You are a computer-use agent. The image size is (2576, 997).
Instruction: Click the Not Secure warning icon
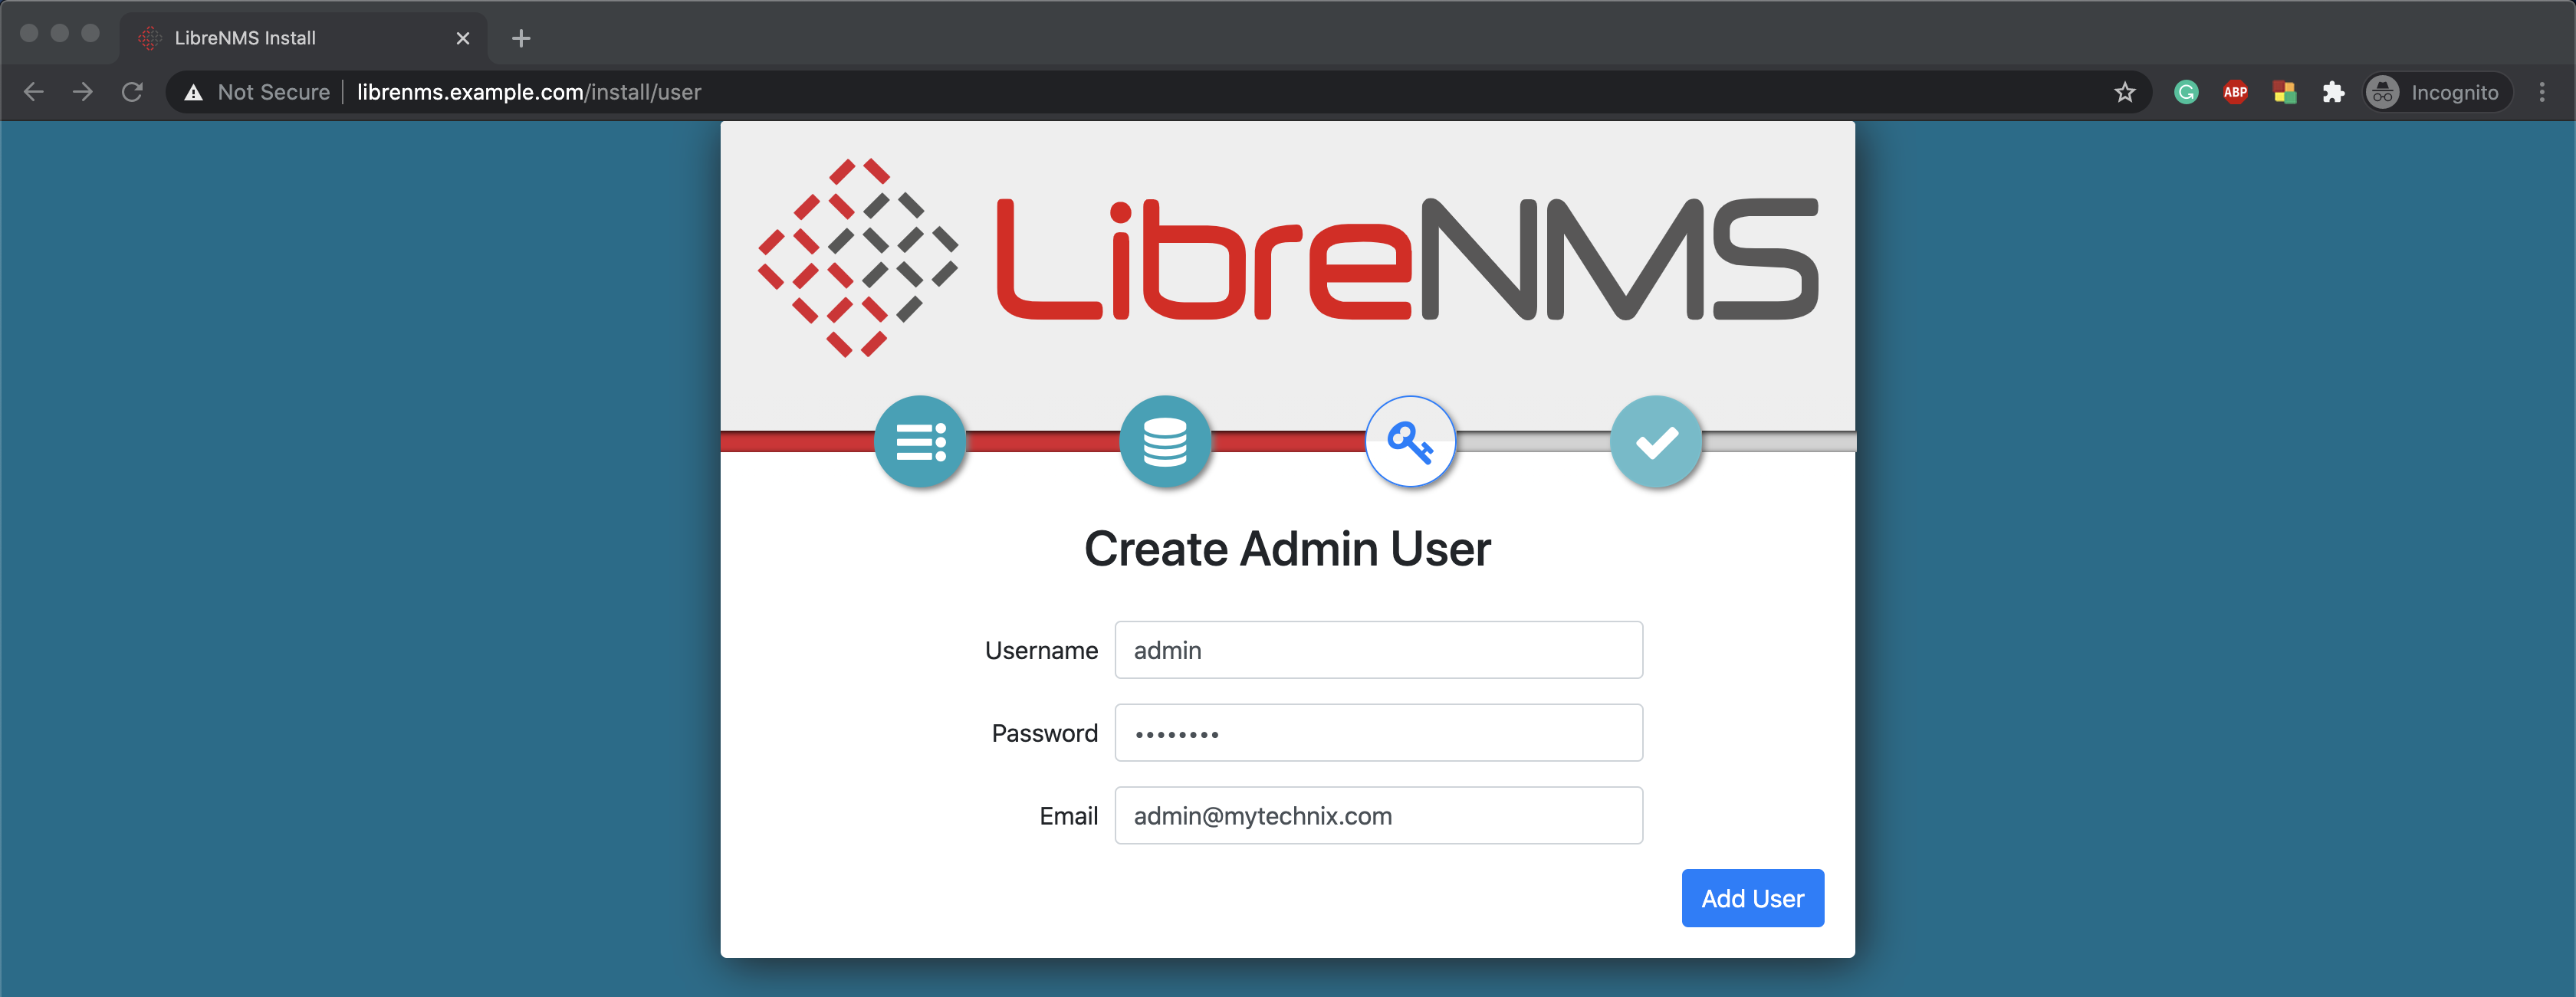click(x=194, y=92)
